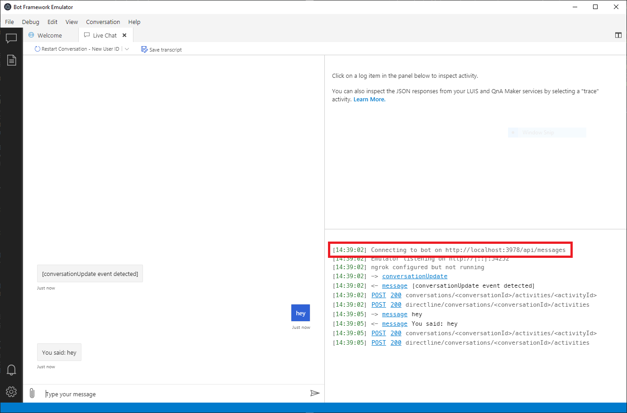Viewport: 627px width, 413px height.
Task: Open the Bot Explorer chat icon in sidebar
Action: point(11,38)
